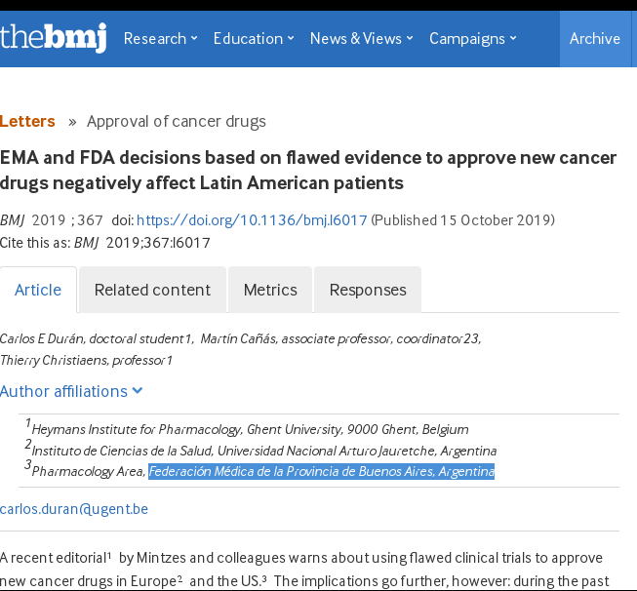Click the Research menu chevron arrow
Image resolution: width=637 pixels, height=591 pixels.
194,39
